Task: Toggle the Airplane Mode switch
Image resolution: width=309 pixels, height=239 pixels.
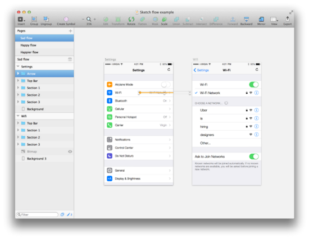Action: [166, 85]
